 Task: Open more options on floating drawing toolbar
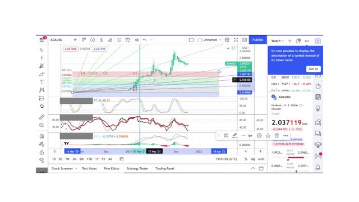point(286,136)
